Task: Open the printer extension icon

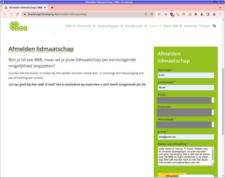Action: (159, 14)
